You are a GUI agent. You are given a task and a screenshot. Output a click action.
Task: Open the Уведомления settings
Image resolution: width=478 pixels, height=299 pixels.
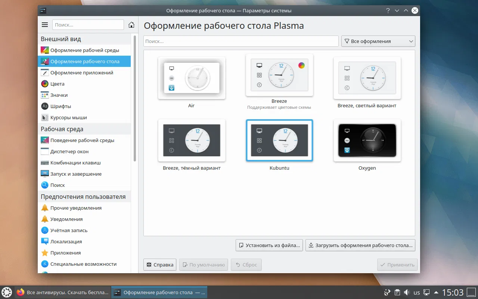(84, 219)
